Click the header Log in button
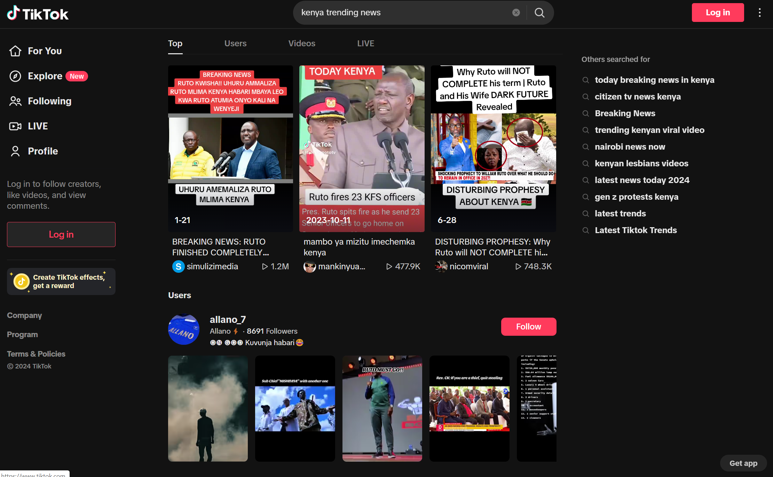This screenshot has width=773, height=477. (718, 13)
